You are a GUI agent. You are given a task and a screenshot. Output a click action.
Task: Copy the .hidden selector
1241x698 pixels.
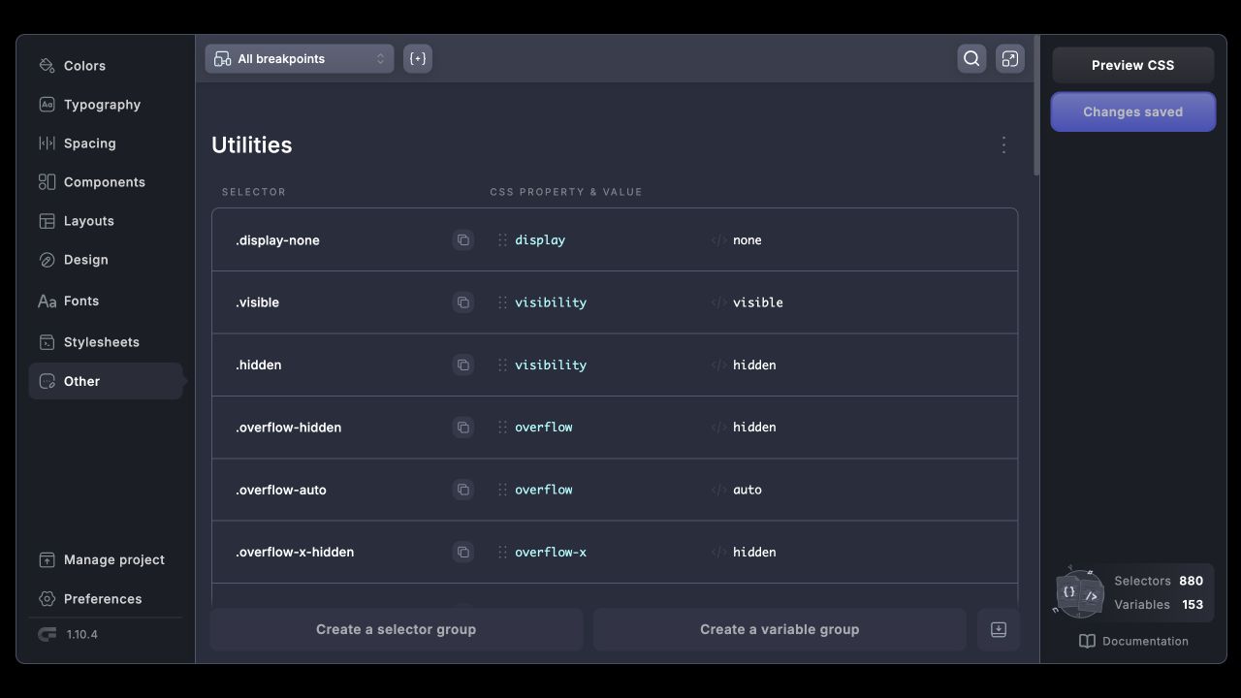tap(463, 365)
